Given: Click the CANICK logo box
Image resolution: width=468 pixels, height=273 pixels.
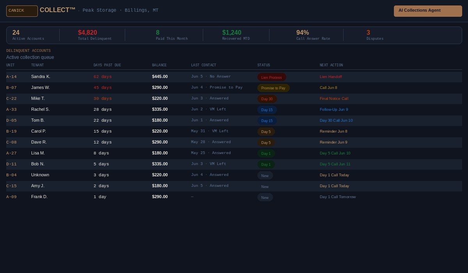Looking at the screenshot, I should 22,11.
